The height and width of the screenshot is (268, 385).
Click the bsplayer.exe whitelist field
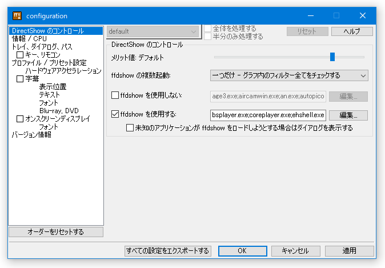(268, 115)
